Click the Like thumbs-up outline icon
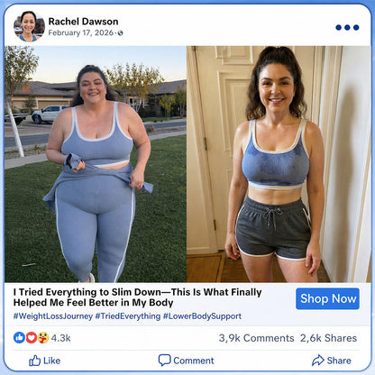This screenshot has width=375, height=375. pyautogui.click(x=34, y=361)
